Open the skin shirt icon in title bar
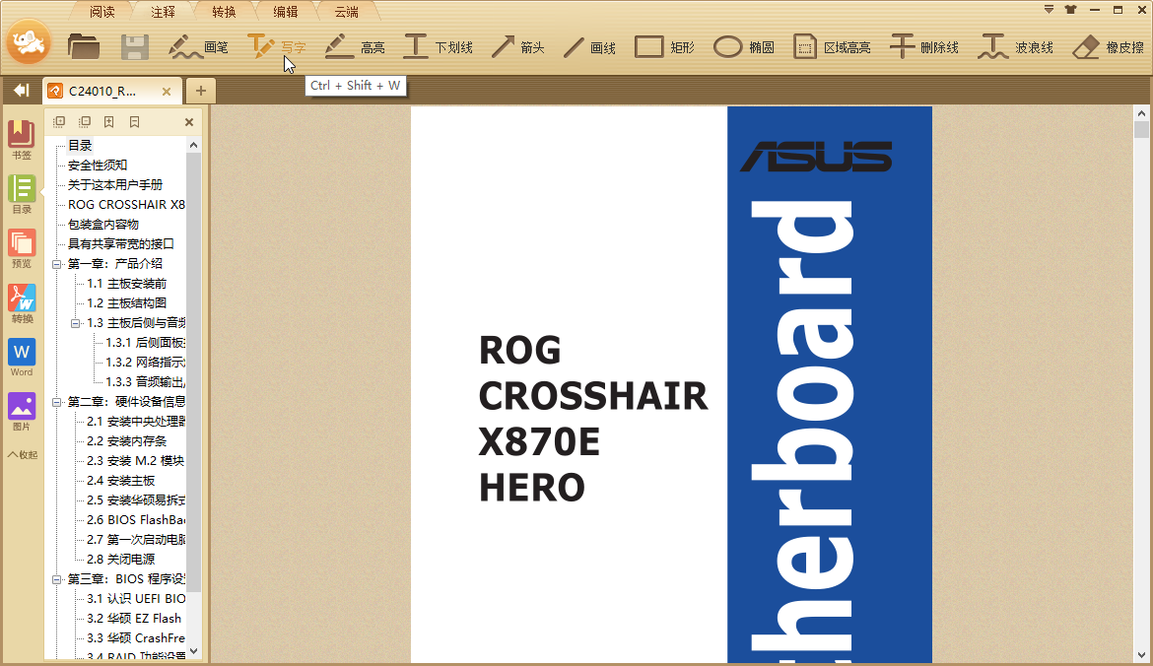 1070,10
